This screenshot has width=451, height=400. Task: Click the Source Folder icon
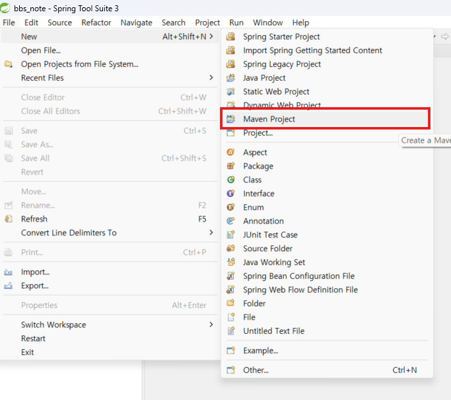click(x=230, y=248)
